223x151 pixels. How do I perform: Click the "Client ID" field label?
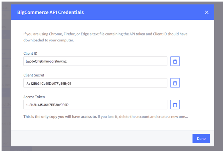[x=30, y=53]
